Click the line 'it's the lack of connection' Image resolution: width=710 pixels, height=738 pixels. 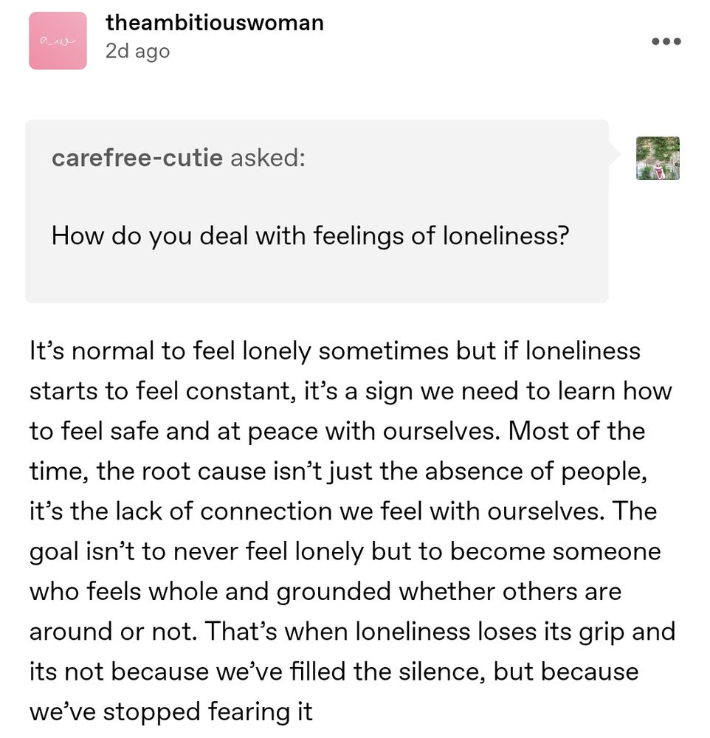pos(343,511)
